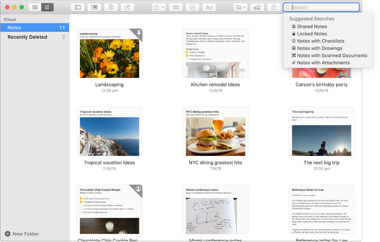
Task: Click the add people icon
Action: point(257,7)
